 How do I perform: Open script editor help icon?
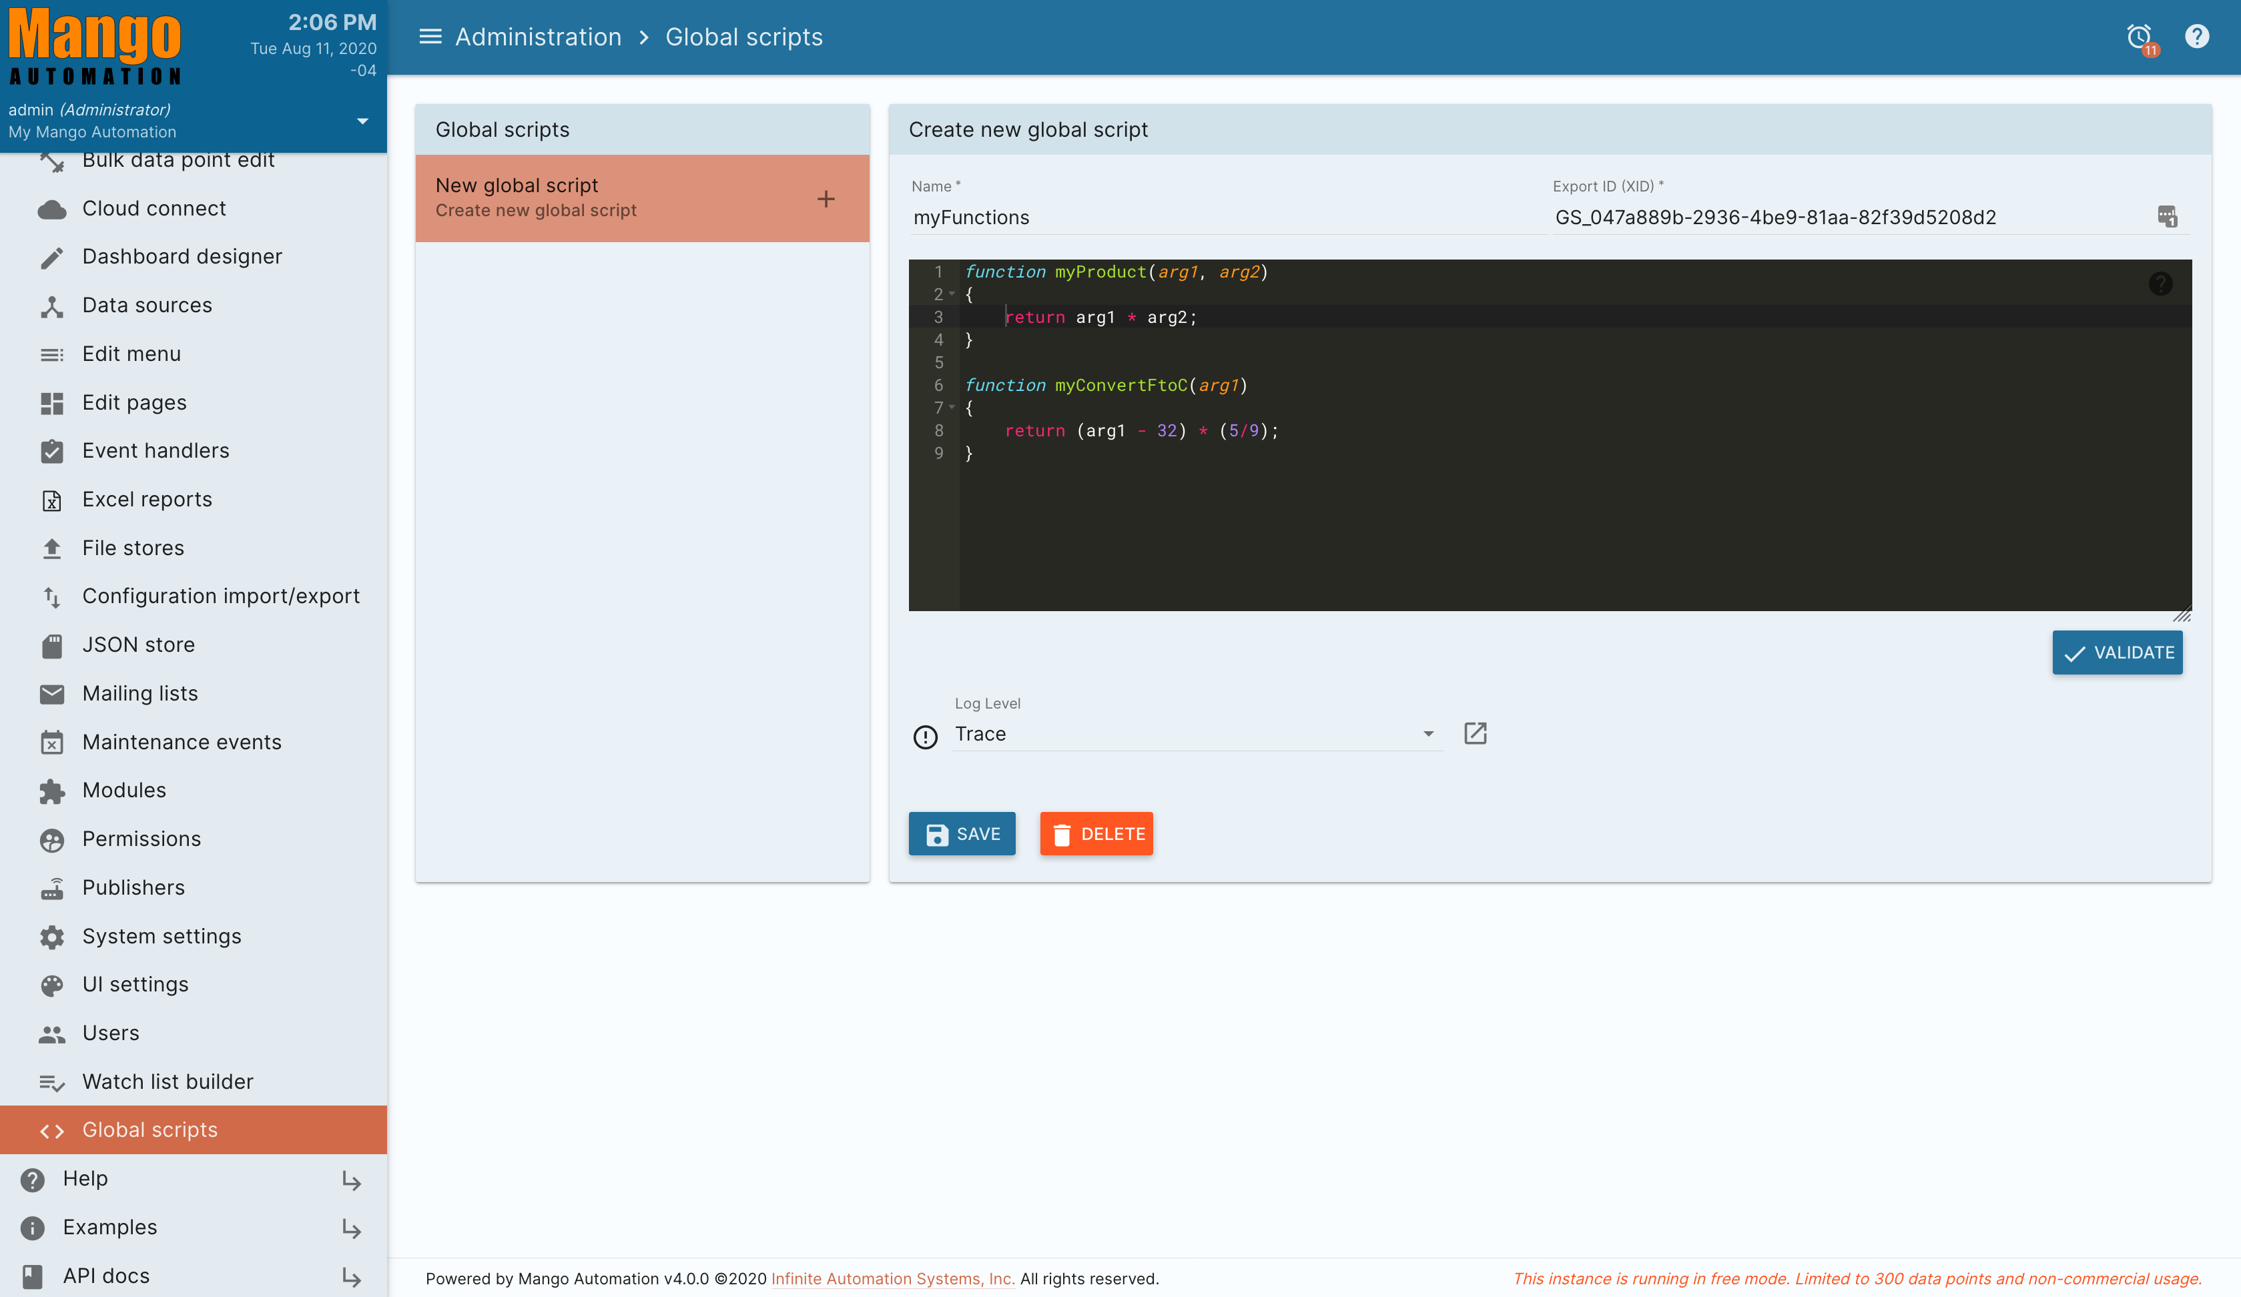click(x=2160, y=284)
